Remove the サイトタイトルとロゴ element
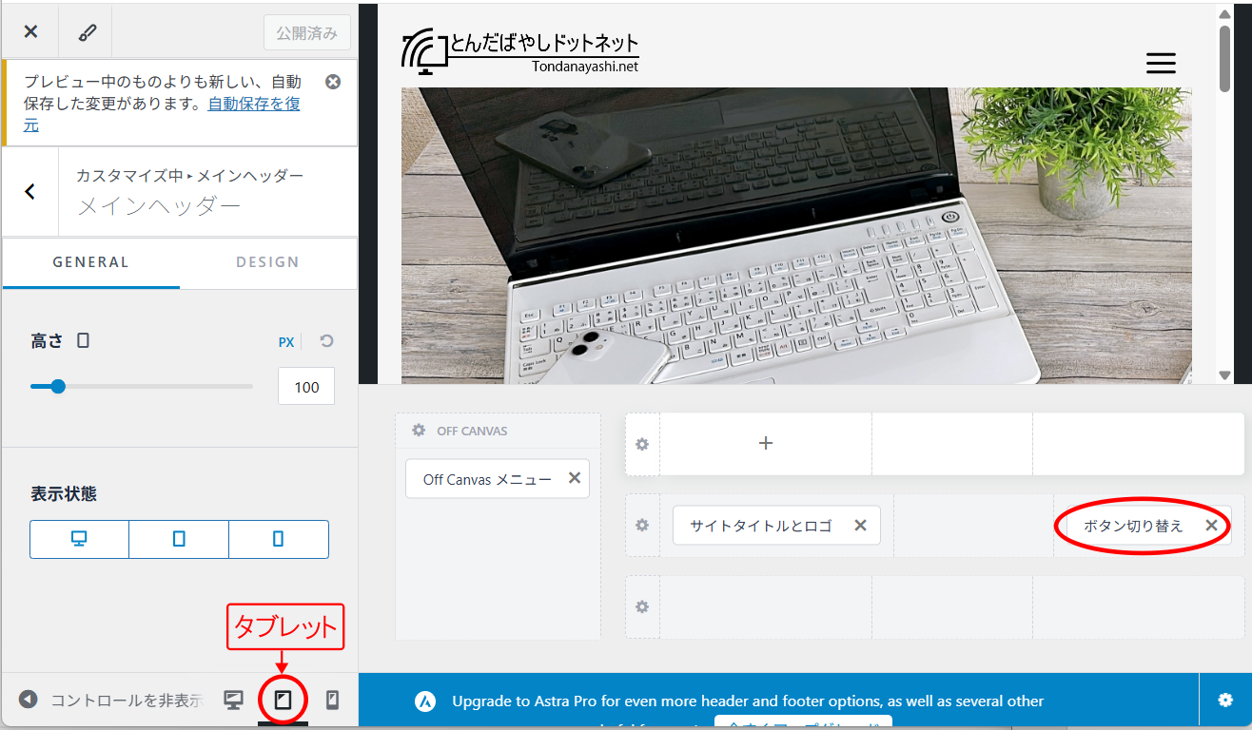 tap(860, 525)
